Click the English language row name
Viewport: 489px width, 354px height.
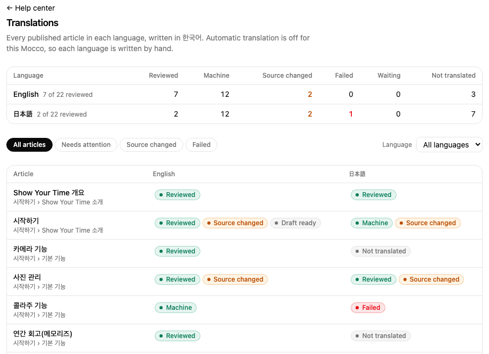click(26, 94)
